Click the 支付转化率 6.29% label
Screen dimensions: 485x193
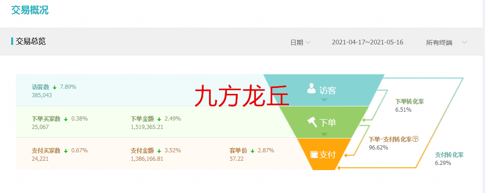click(x=450, y=158)
